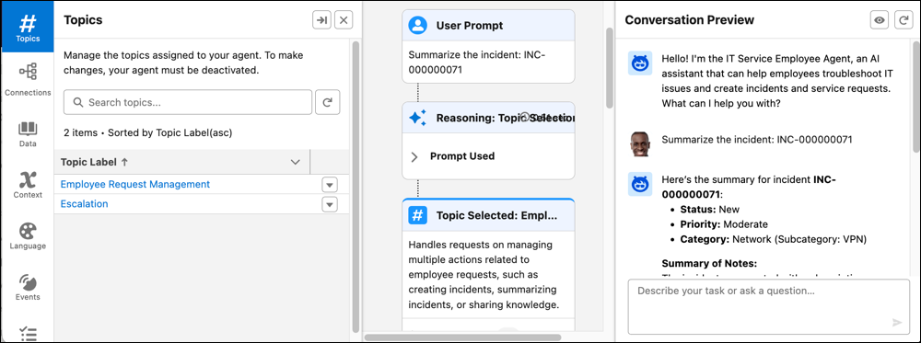Screen dimensions: 921x343
Task: Click the 2 items sorted status text
Action: 148,132
